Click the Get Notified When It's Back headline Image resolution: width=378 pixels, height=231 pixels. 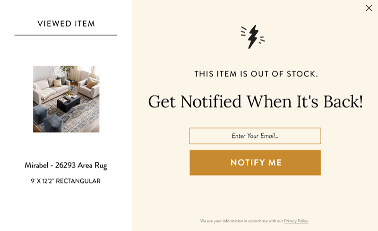[255, 102]
